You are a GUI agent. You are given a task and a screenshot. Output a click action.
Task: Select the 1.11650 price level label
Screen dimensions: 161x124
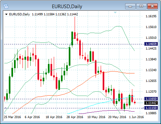[x=151, y=99]
